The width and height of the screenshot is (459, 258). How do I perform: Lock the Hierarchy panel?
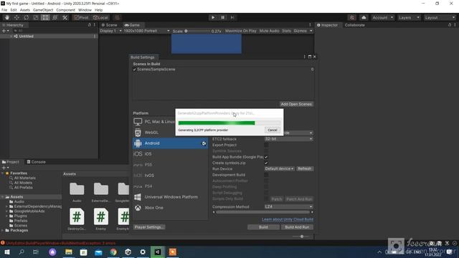click(89, 25)
